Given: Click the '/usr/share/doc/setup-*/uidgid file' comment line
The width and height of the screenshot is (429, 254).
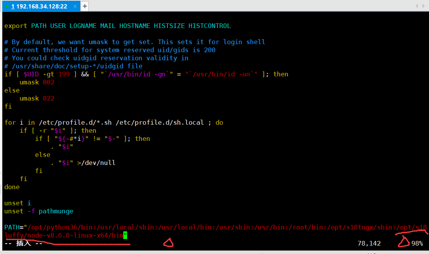Looking at the screenshot, I should [x=73, y=66].
